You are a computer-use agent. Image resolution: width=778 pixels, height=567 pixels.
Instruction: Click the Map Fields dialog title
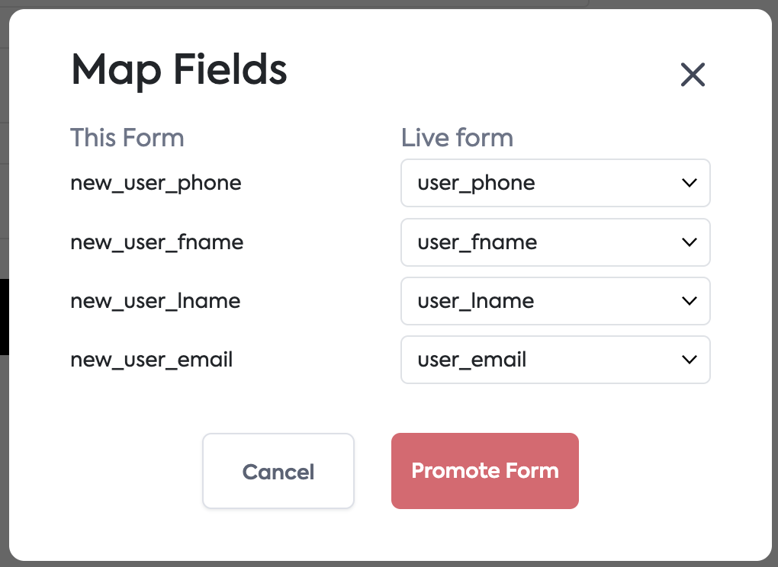point(179,71)
